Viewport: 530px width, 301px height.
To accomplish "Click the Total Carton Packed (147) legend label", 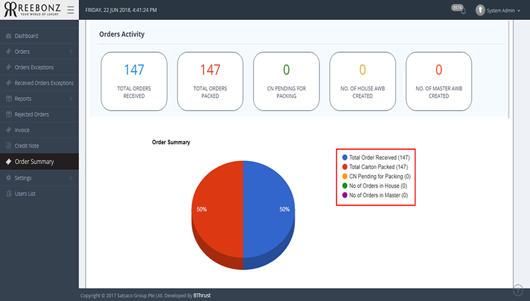I will pyautogui.click(x=378, y=167).
